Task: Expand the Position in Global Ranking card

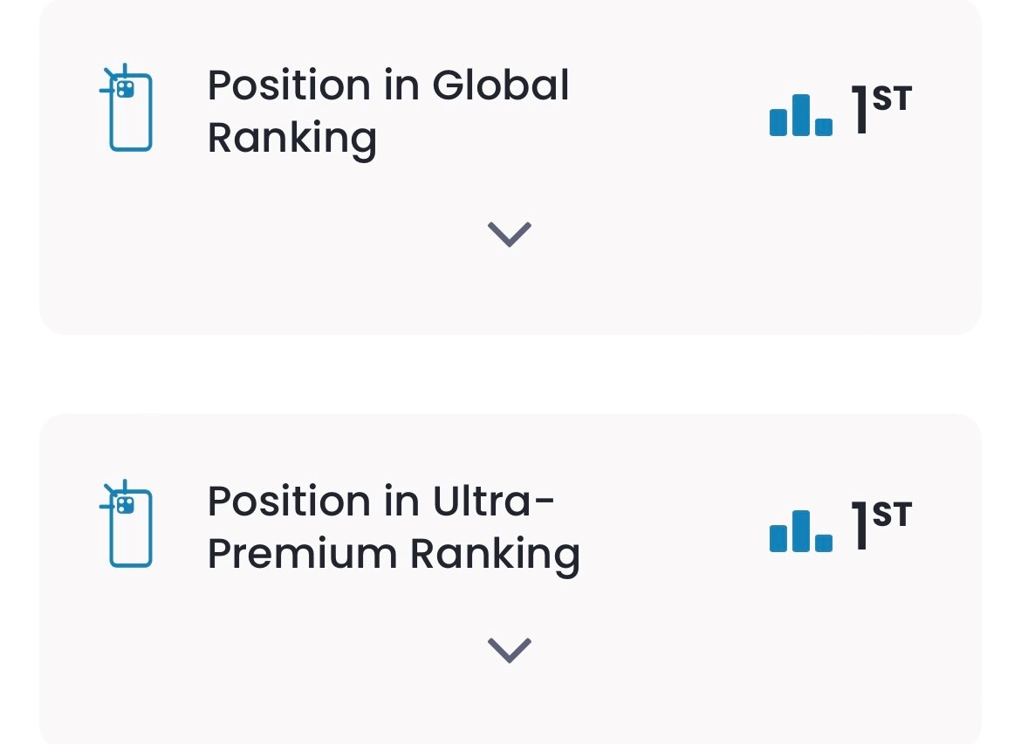Action: pos(509,233)
